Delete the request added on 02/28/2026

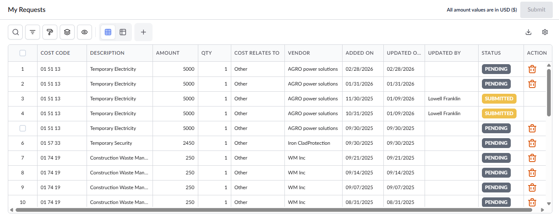[x=532, y=69]
